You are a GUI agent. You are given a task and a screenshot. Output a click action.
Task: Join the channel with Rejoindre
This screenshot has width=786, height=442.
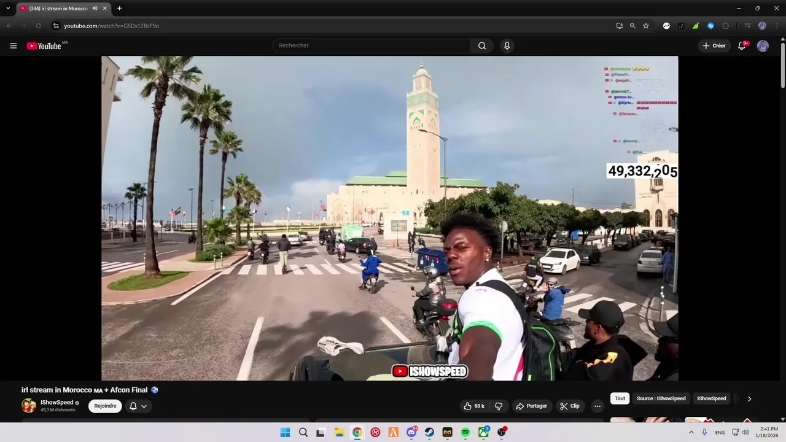[105, 406]
